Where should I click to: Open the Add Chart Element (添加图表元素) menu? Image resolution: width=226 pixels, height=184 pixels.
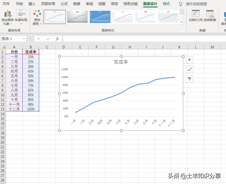(x=8, y=17)
